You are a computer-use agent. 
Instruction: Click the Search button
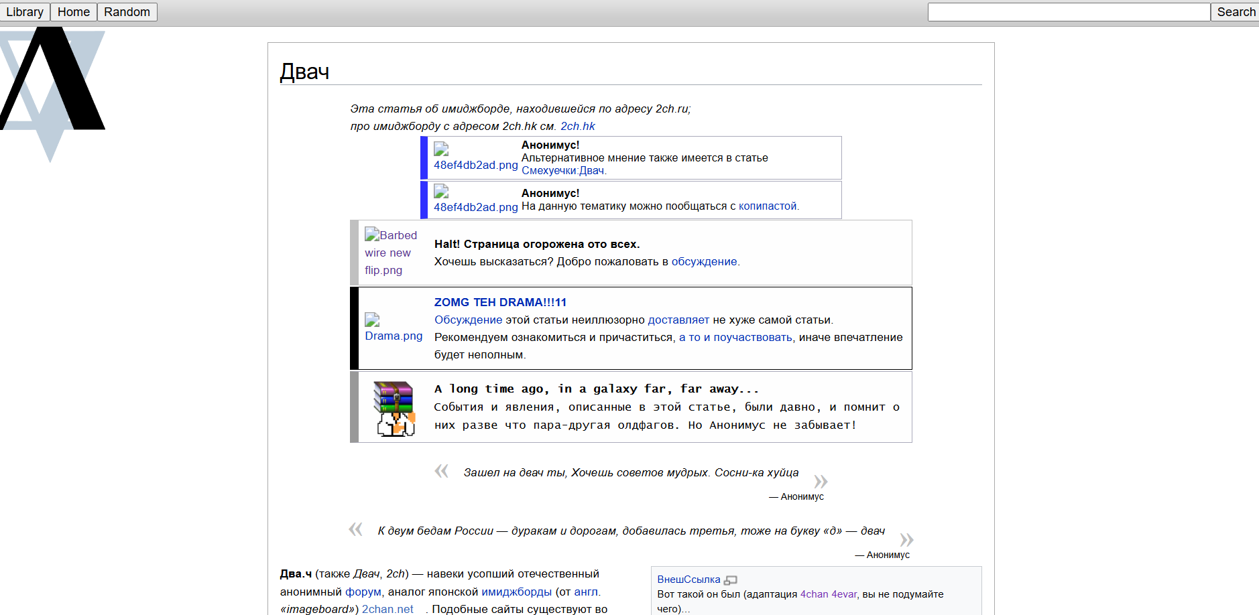click(1236, 12)
